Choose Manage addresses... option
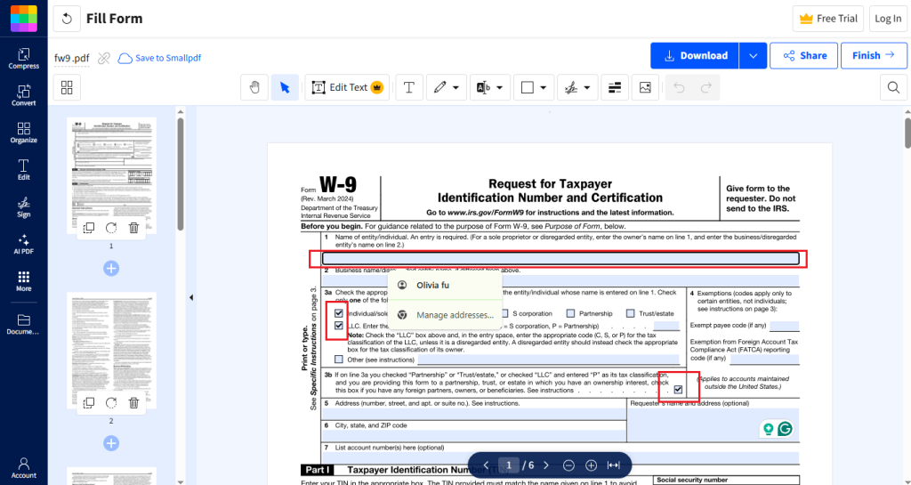Screen dimensions: 911x485 (445, 315)
